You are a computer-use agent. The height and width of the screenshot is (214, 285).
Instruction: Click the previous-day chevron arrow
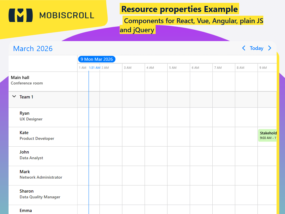pos(244,48)
